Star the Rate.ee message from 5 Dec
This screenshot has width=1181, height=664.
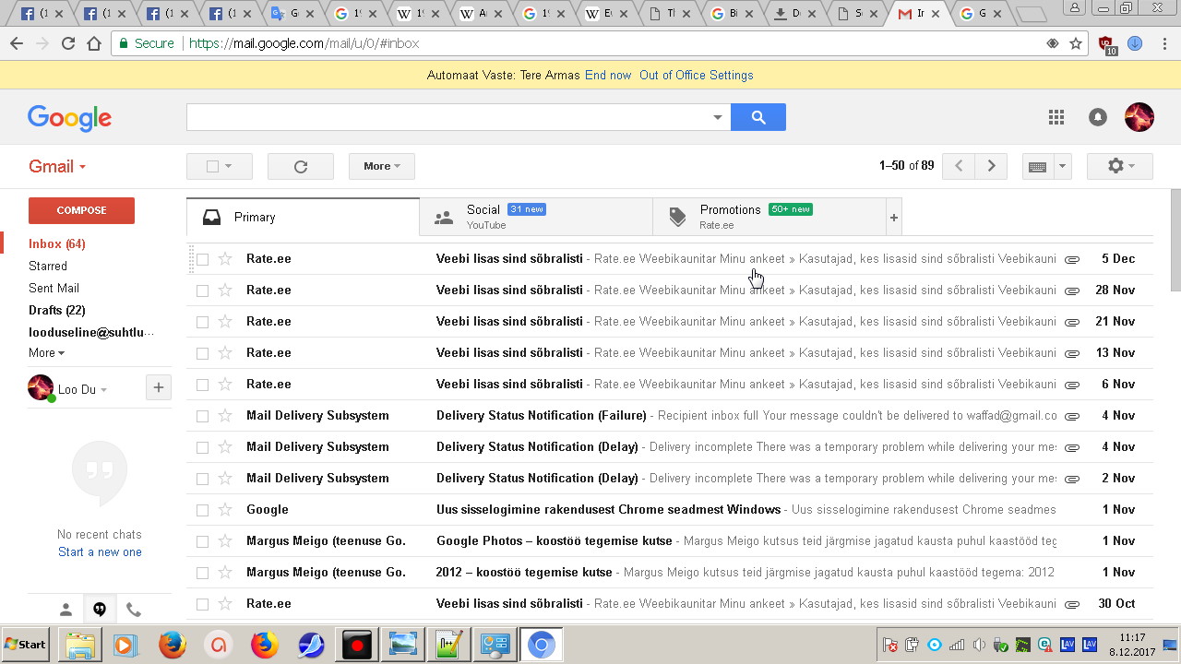(x=225, y=259)
